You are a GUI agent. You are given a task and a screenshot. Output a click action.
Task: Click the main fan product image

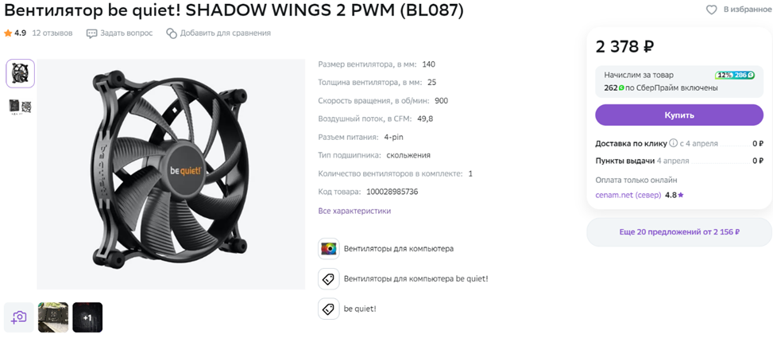(x=171, y=174)
